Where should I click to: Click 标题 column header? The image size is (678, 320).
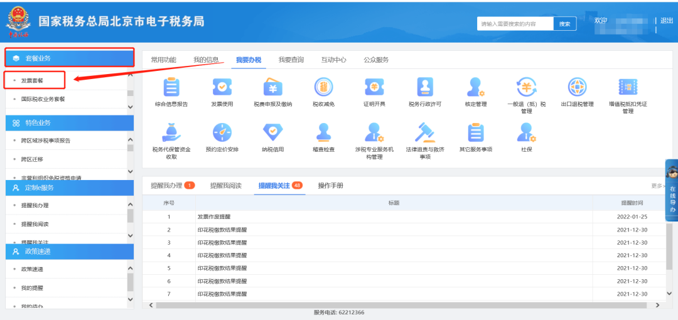tap(394, 203)
